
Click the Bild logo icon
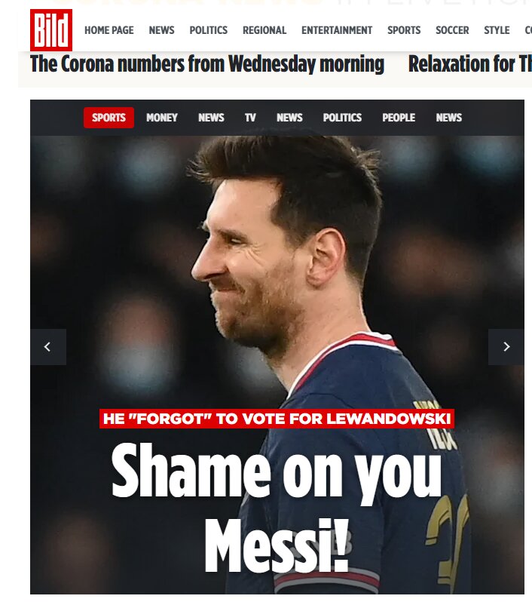(x=51, y=30)
